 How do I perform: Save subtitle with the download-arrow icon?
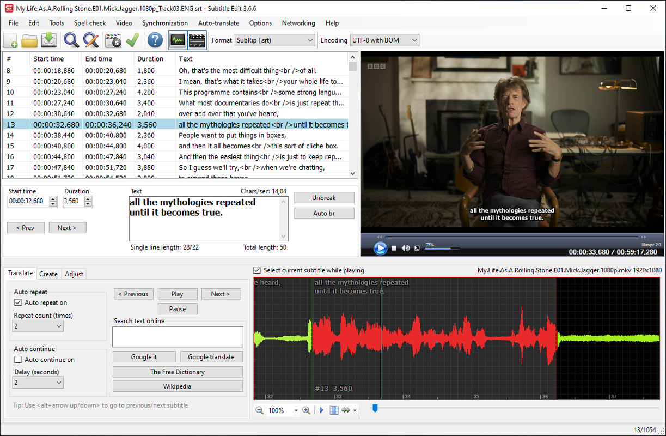pos(48,40)
